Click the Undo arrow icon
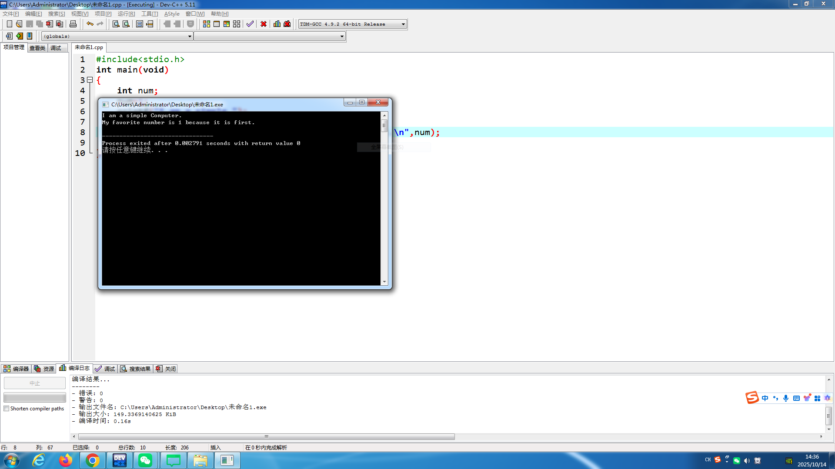The width and height of the screenshot is (835, 469). click(x=90, y=24)
